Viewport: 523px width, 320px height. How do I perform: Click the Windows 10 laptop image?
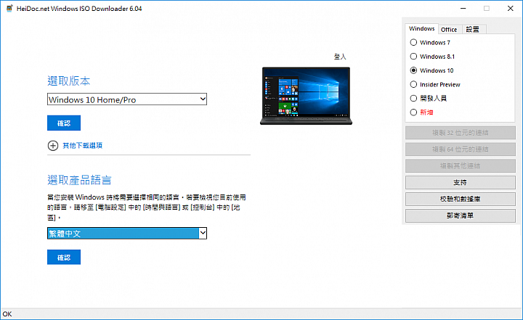coord(306,96)
